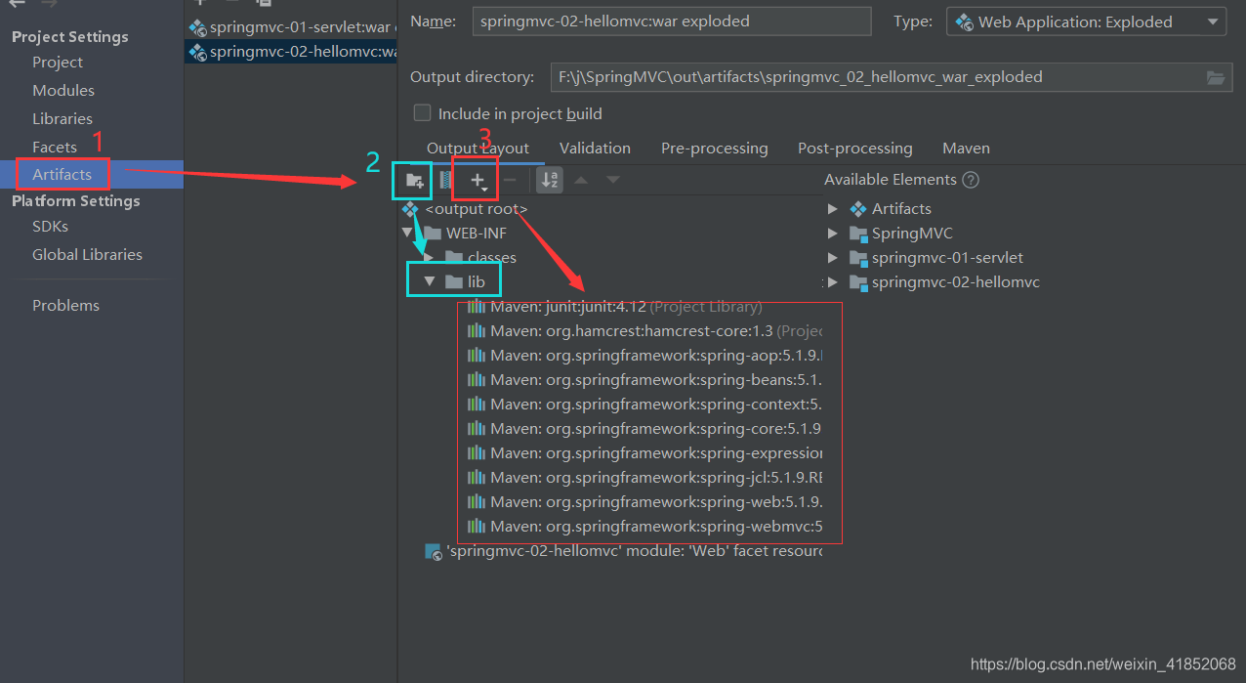The height and width of the screenshot is (683, 1246).
Task: Expand springmvc-01-servlet in Available Elements
Action: click(x=833, y=258)
